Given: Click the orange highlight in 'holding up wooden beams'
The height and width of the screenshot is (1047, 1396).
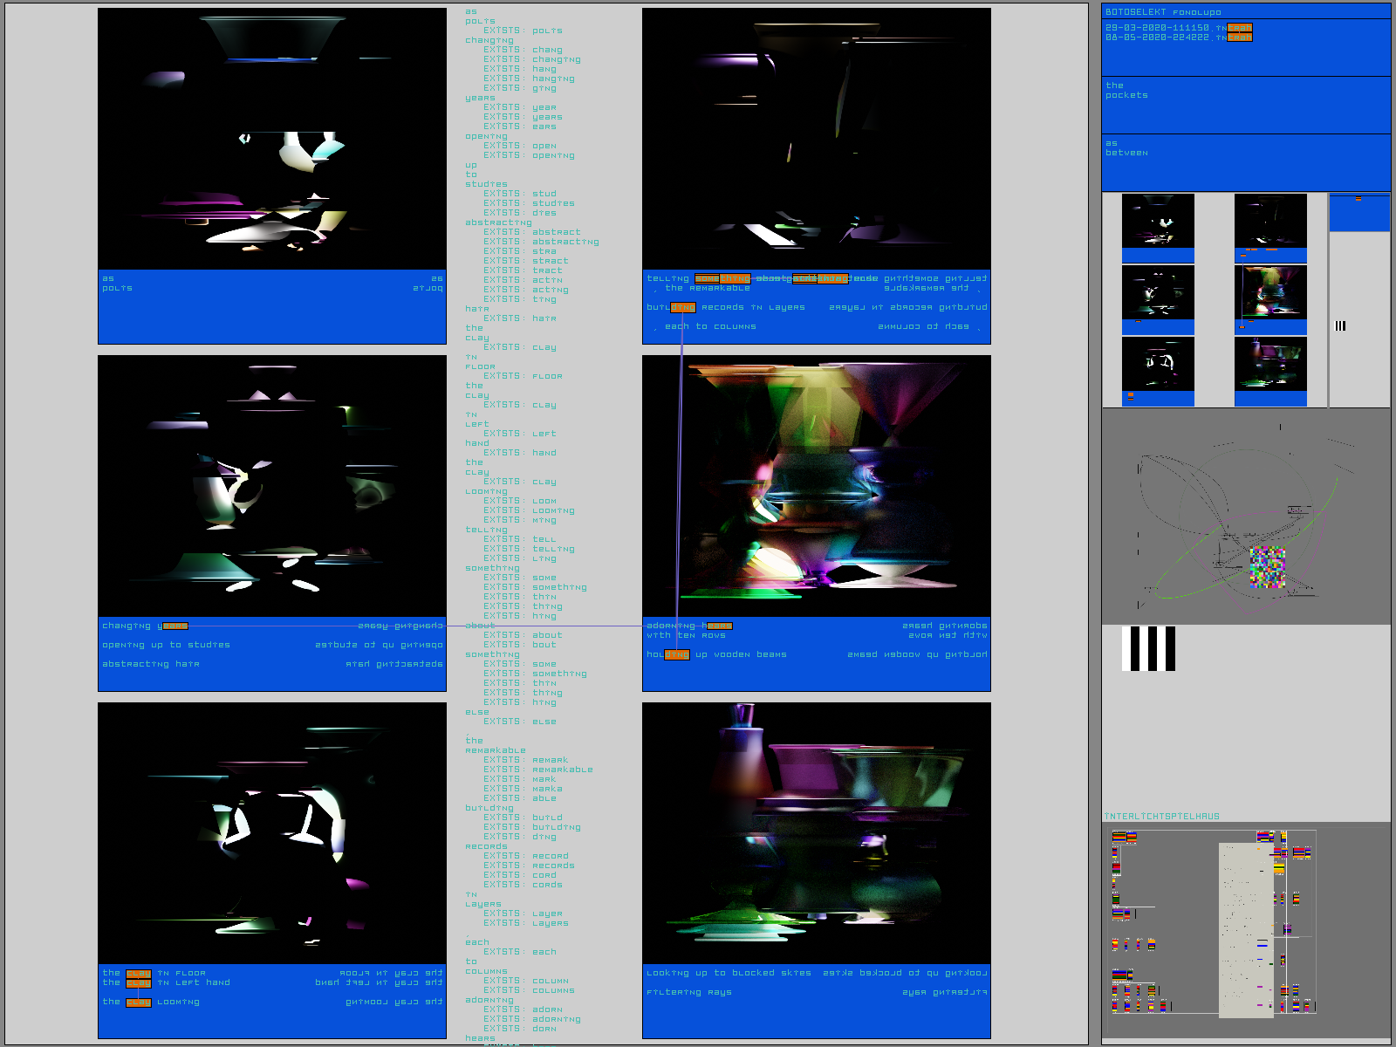Looking at the screenshot, I should point(677,654).
